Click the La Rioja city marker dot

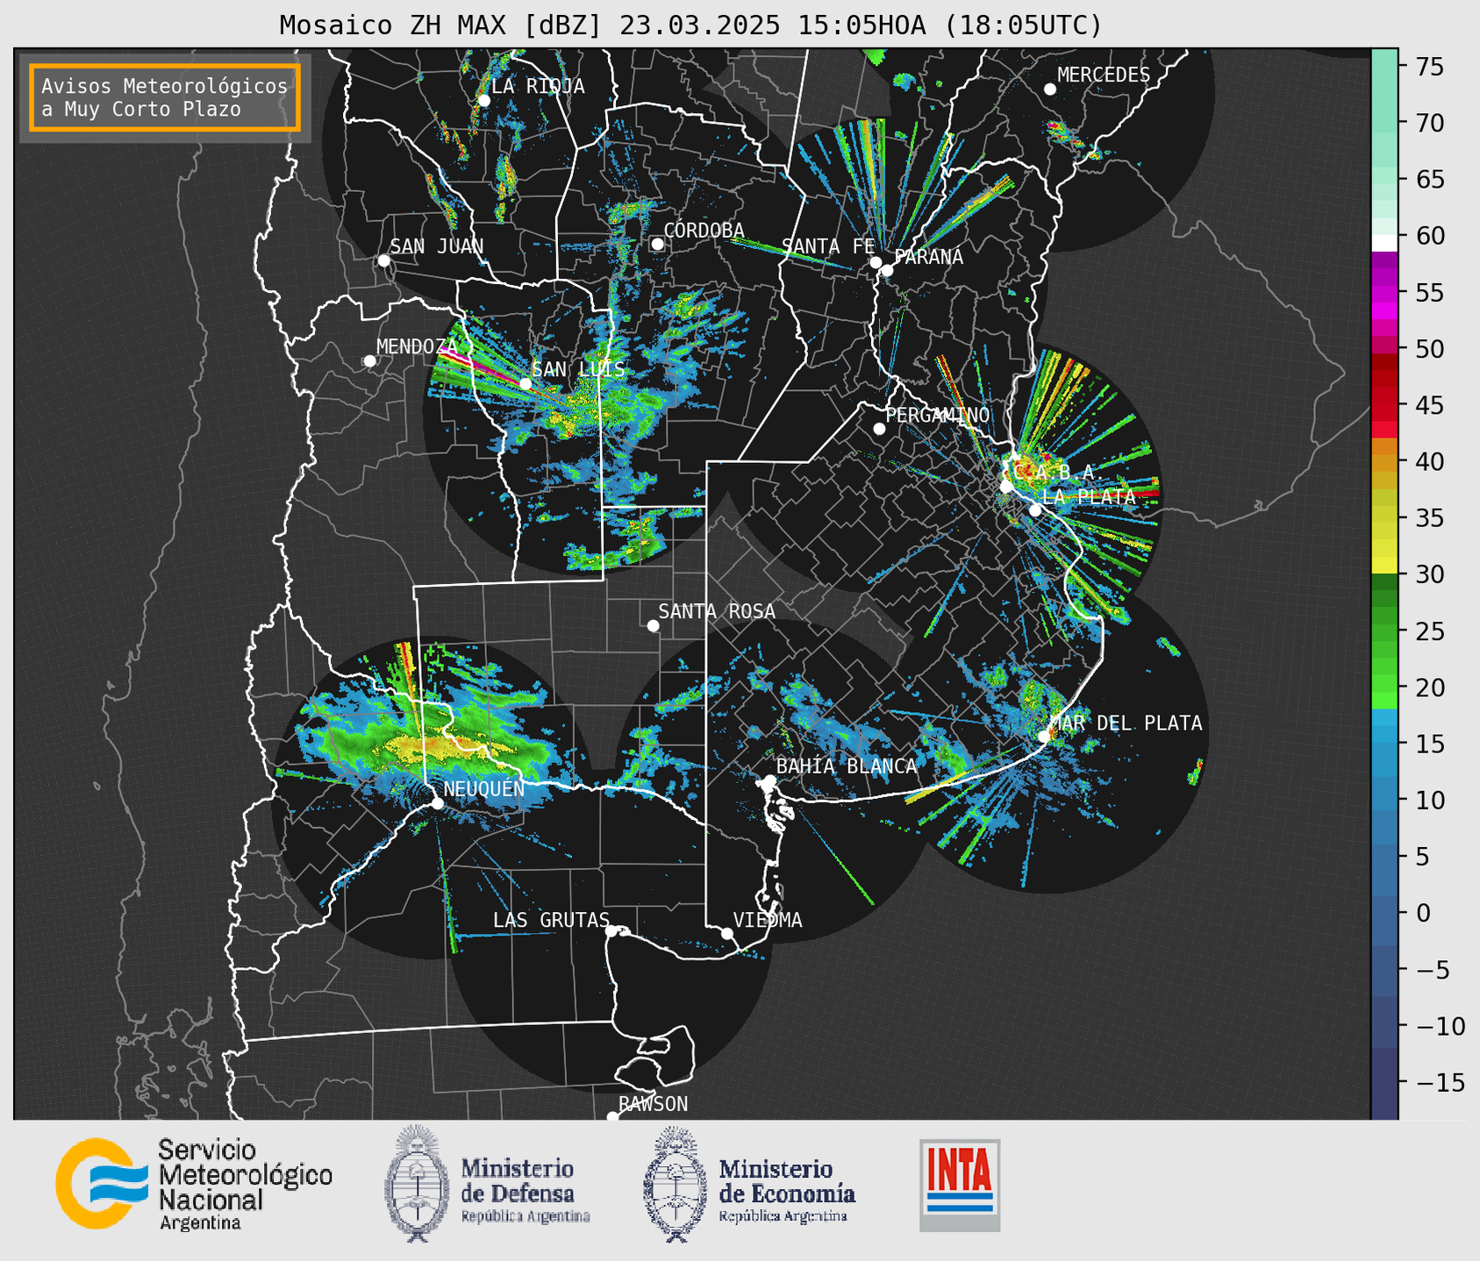click(x=483, y=101)
